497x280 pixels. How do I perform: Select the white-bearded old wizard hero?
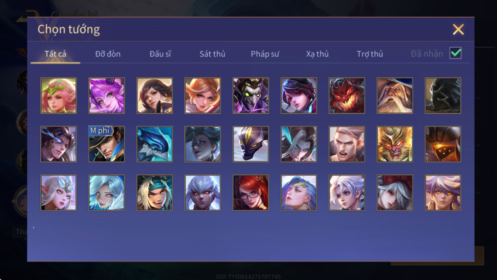point(395,96)
